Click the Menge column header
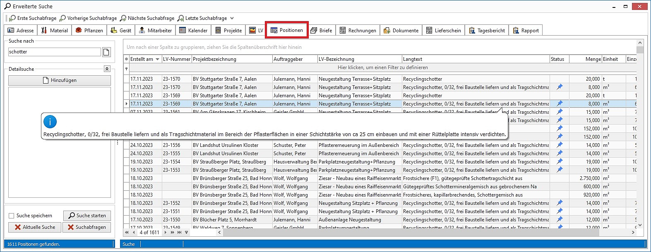651x252 pixels. tap(586, 59)
